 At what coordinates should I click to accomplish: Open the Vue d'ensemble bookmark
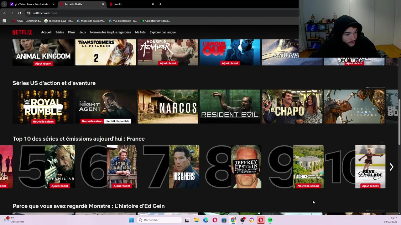(x=123, y=21)
